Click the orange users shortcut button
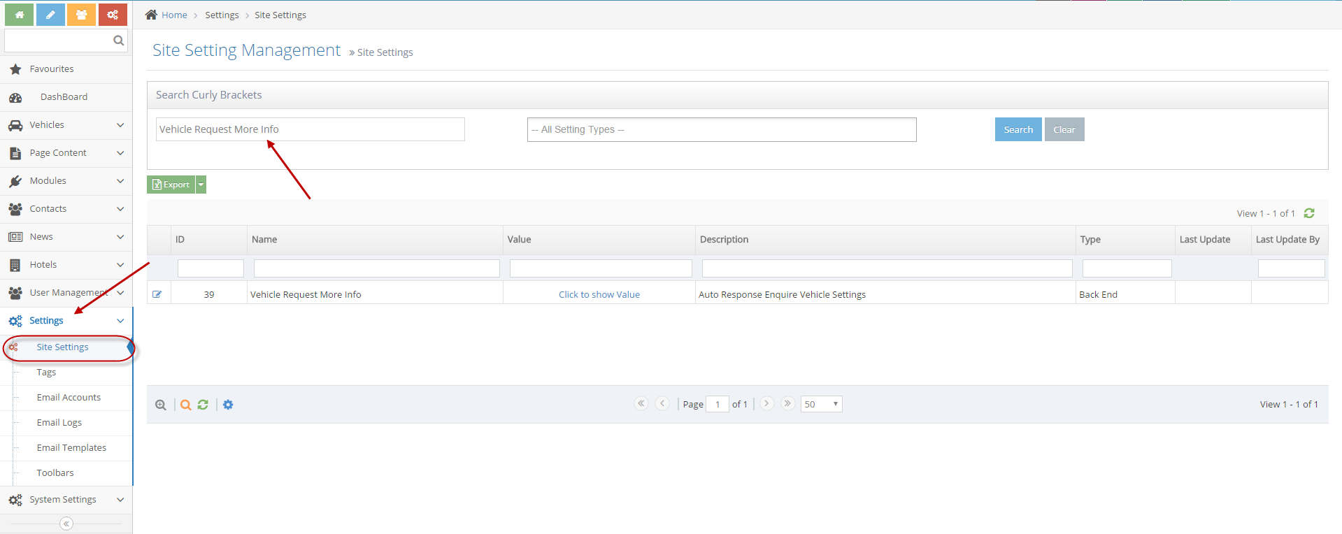This screenshot has width=1342, height=534. click(x=81, y=15)
